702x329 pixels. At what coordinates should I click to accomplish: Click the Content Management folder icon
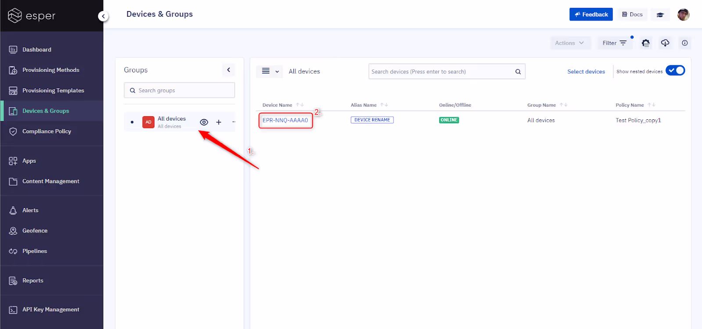click(x=13, y=181)
